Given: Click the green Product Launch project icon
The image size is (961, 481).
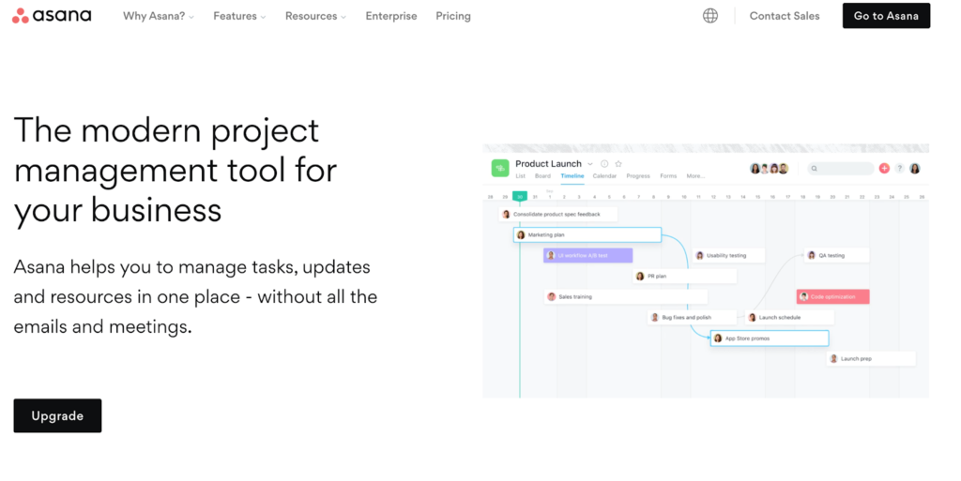Looking at the screenshot, I should point(500,168).
